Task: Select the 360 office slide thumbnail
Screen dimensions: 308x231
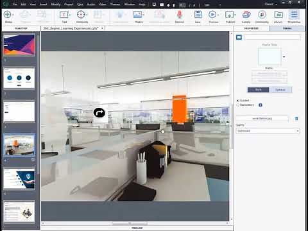Action: pyautogui.click(x=19, y=146)
